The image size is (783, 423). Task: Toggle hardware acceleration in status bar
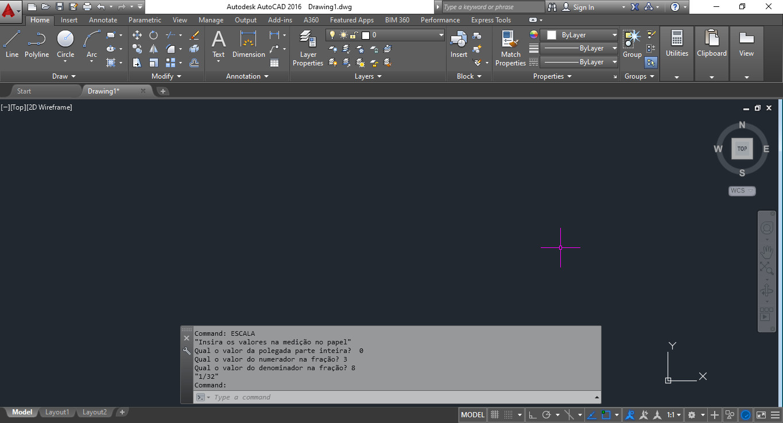[x=746, y=414]
